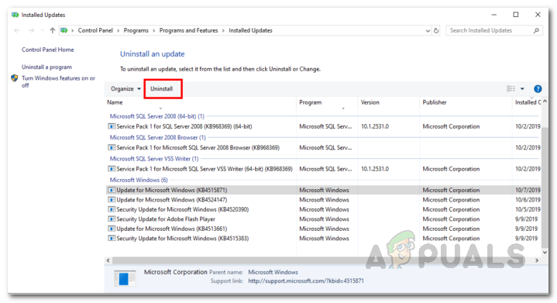Select icon of KB4524147 update row
This screenshot has width=557, height=303.
(112, 200)
